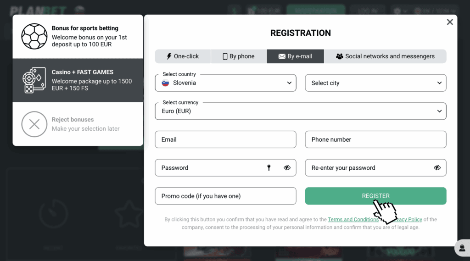Screen dimensions: 470x261
Task: Click the Promo code input field
Action: tap(225, 196)
